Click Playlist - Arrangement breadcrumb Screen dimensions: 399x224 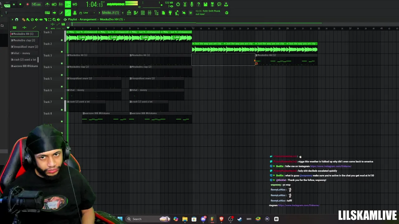[82, 19]
